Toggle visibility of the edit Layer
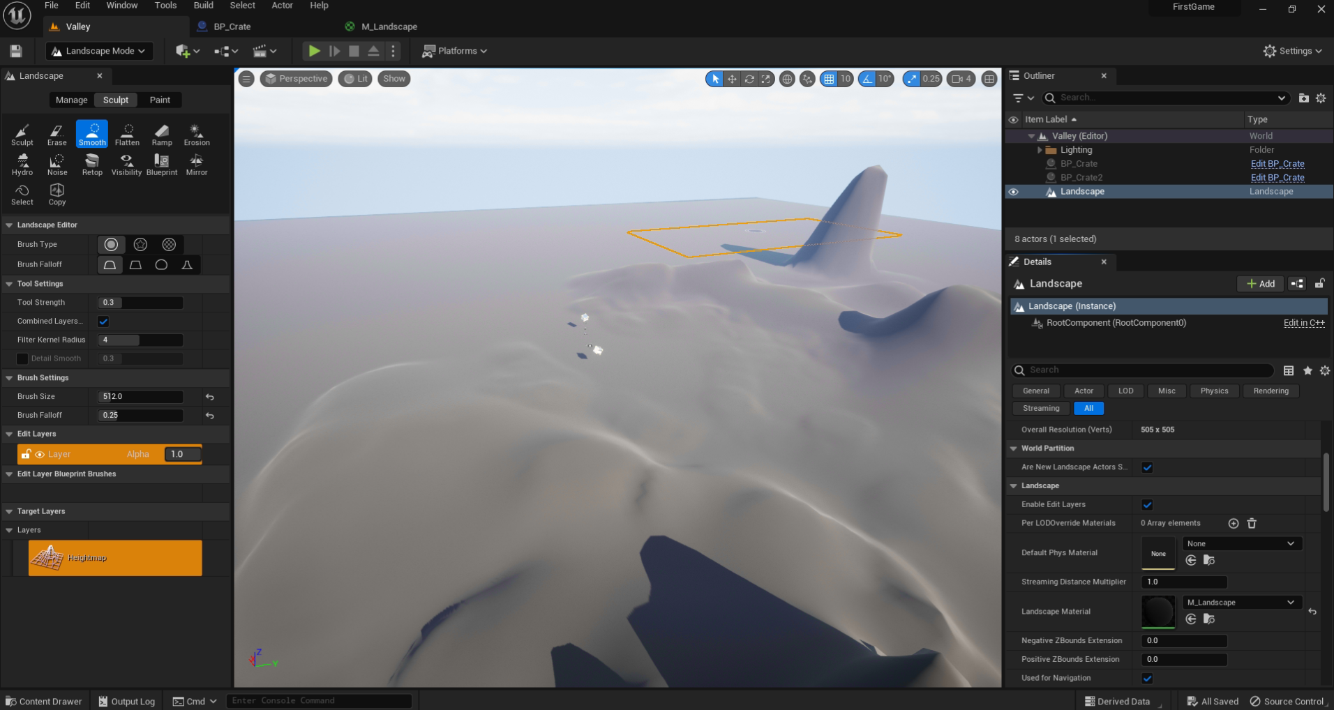The height and width of the screenshot is (710, 1334). pos(40,455)
